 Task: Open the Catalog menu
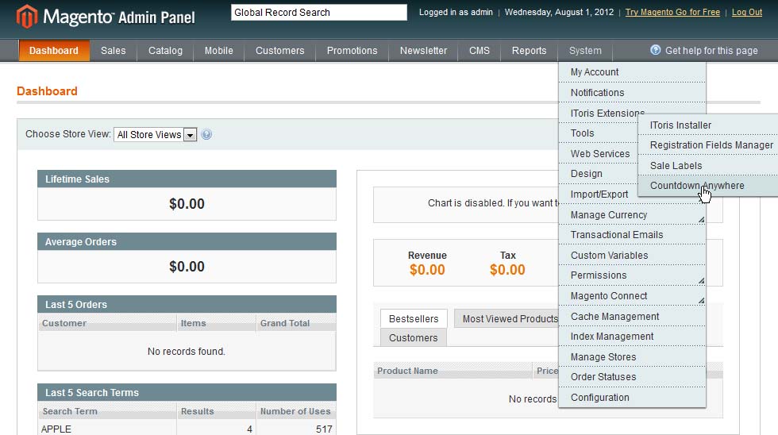165,51
